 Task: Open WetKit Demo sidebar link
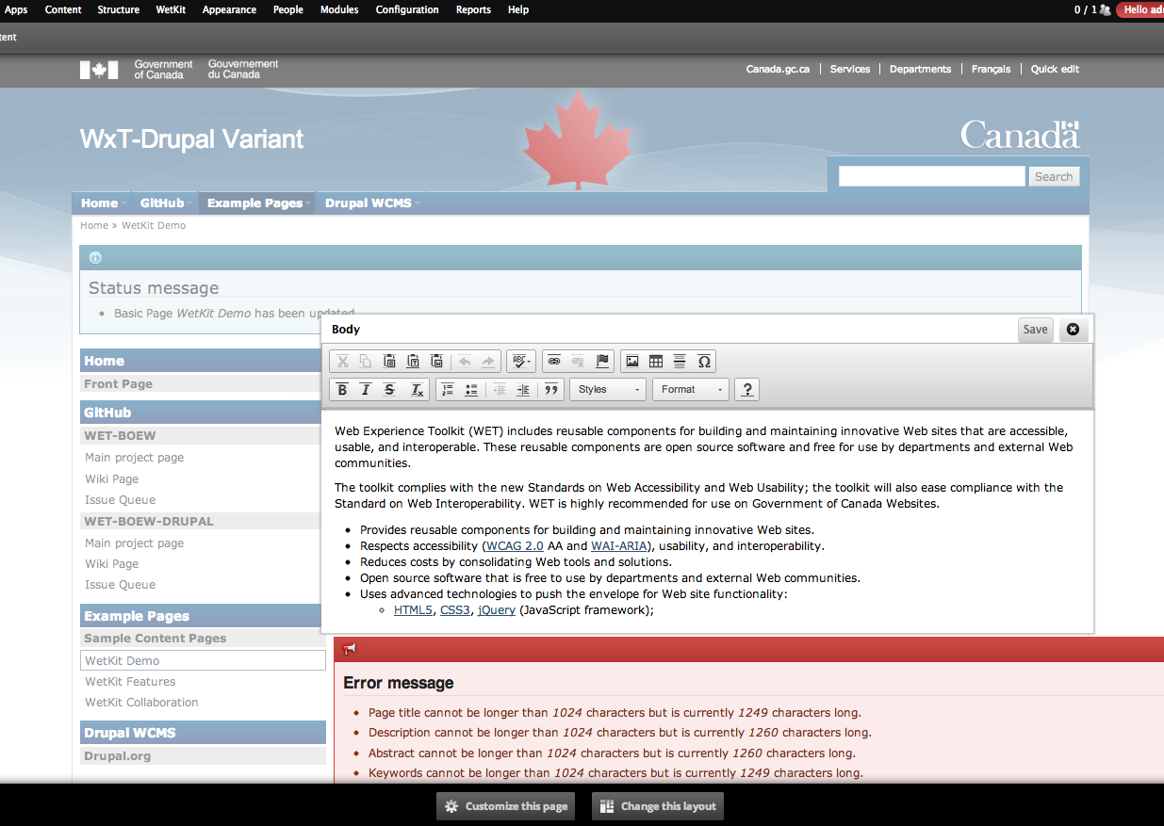tap(203, 660)
